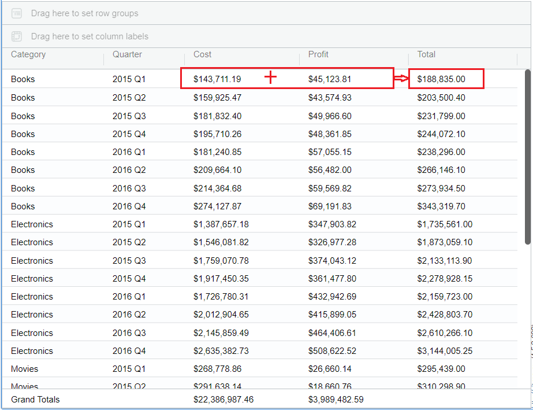
Task: Select Books 2016 Q4 cost $274,127.87
Action: (217, 206)
